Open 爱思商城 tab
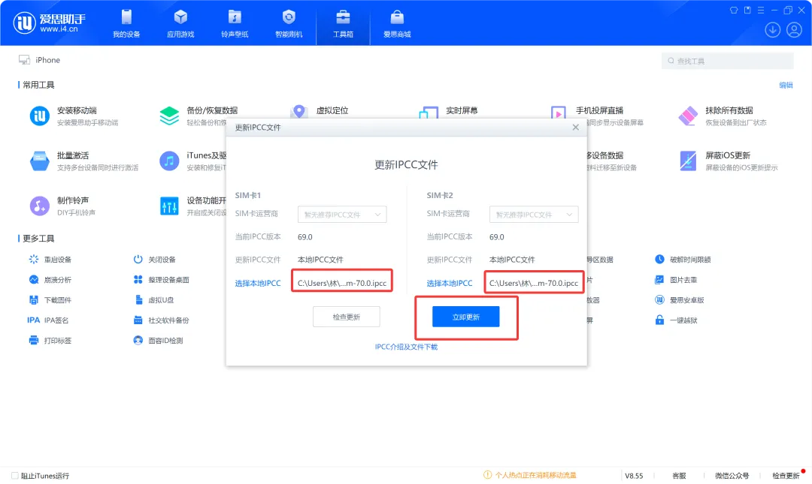This screenshot has width=812, height=484. tap(397, 24)
